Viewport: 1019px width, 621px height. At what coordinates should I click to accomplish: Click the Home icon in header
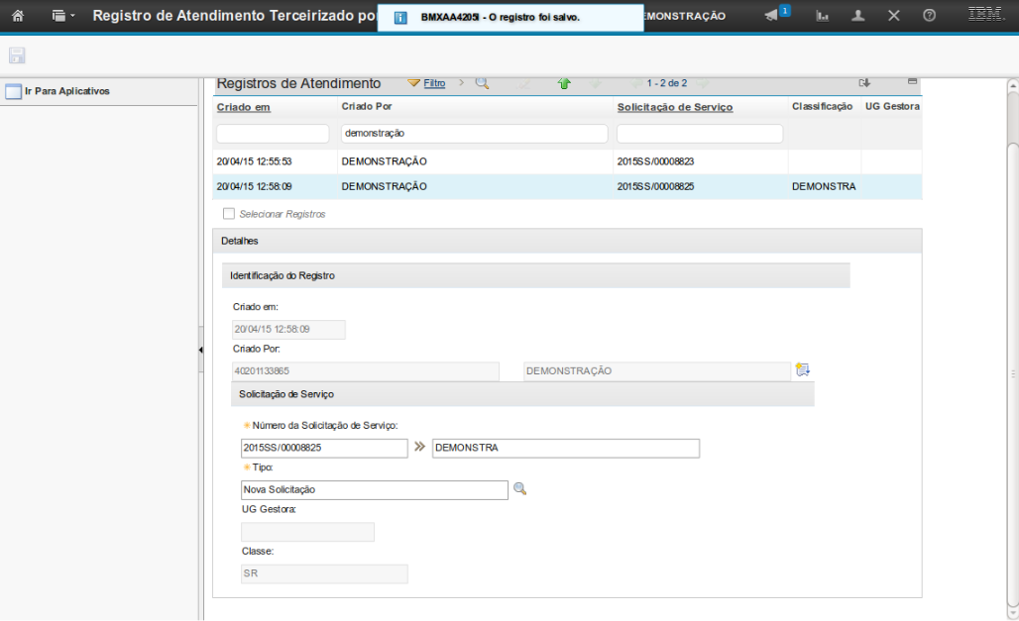click(x=17, y=16)
